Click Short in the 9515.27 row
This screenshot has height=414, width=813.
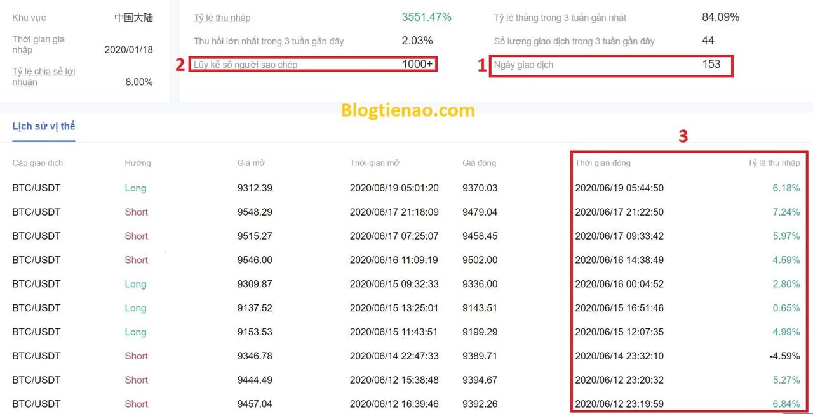click(137, 236)
